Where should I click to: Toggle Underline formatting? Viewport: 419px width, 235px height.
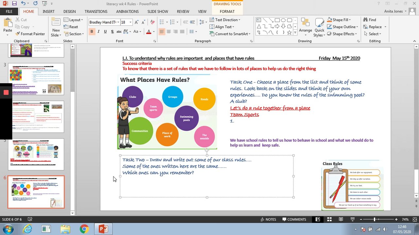click(x=105, y=32)
